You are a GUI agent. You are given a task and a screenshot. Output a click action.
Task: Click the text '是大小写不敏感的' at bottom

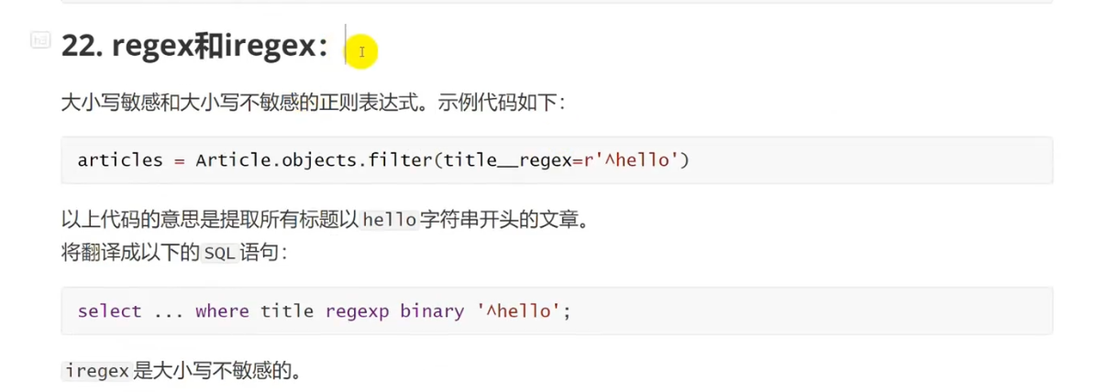(x=218, y=371)
